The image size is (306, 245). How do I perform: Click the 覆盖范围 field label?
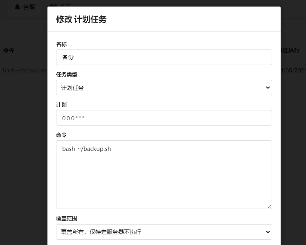coord(67,218)
